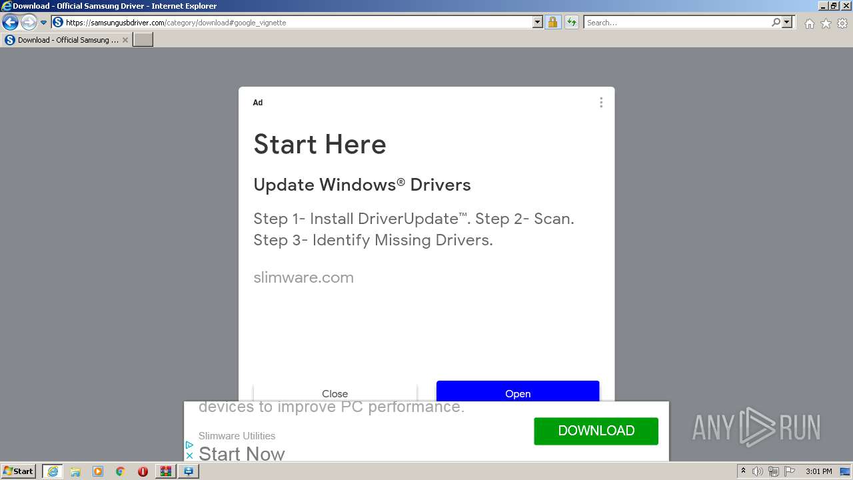Click the browser Back arrow button
This screenshot has width=853, height=480.
point(10,23)
